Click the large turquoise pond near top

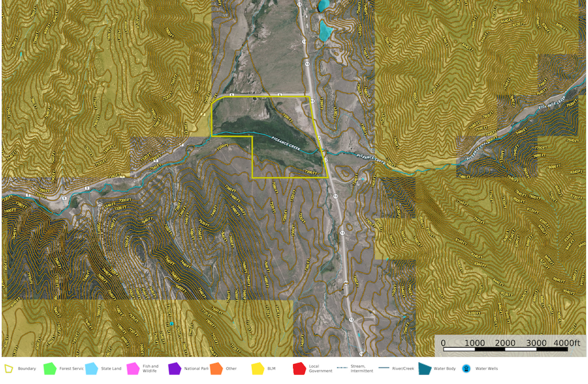tap(326, 31)
